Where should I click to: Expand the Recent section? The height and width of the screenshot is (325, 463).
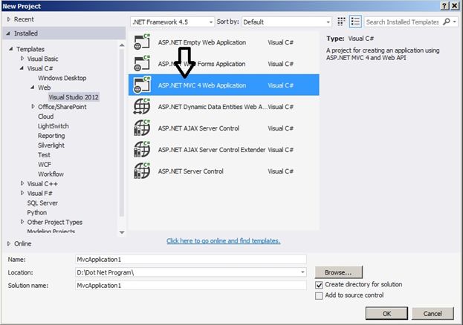tap(9, 19)
